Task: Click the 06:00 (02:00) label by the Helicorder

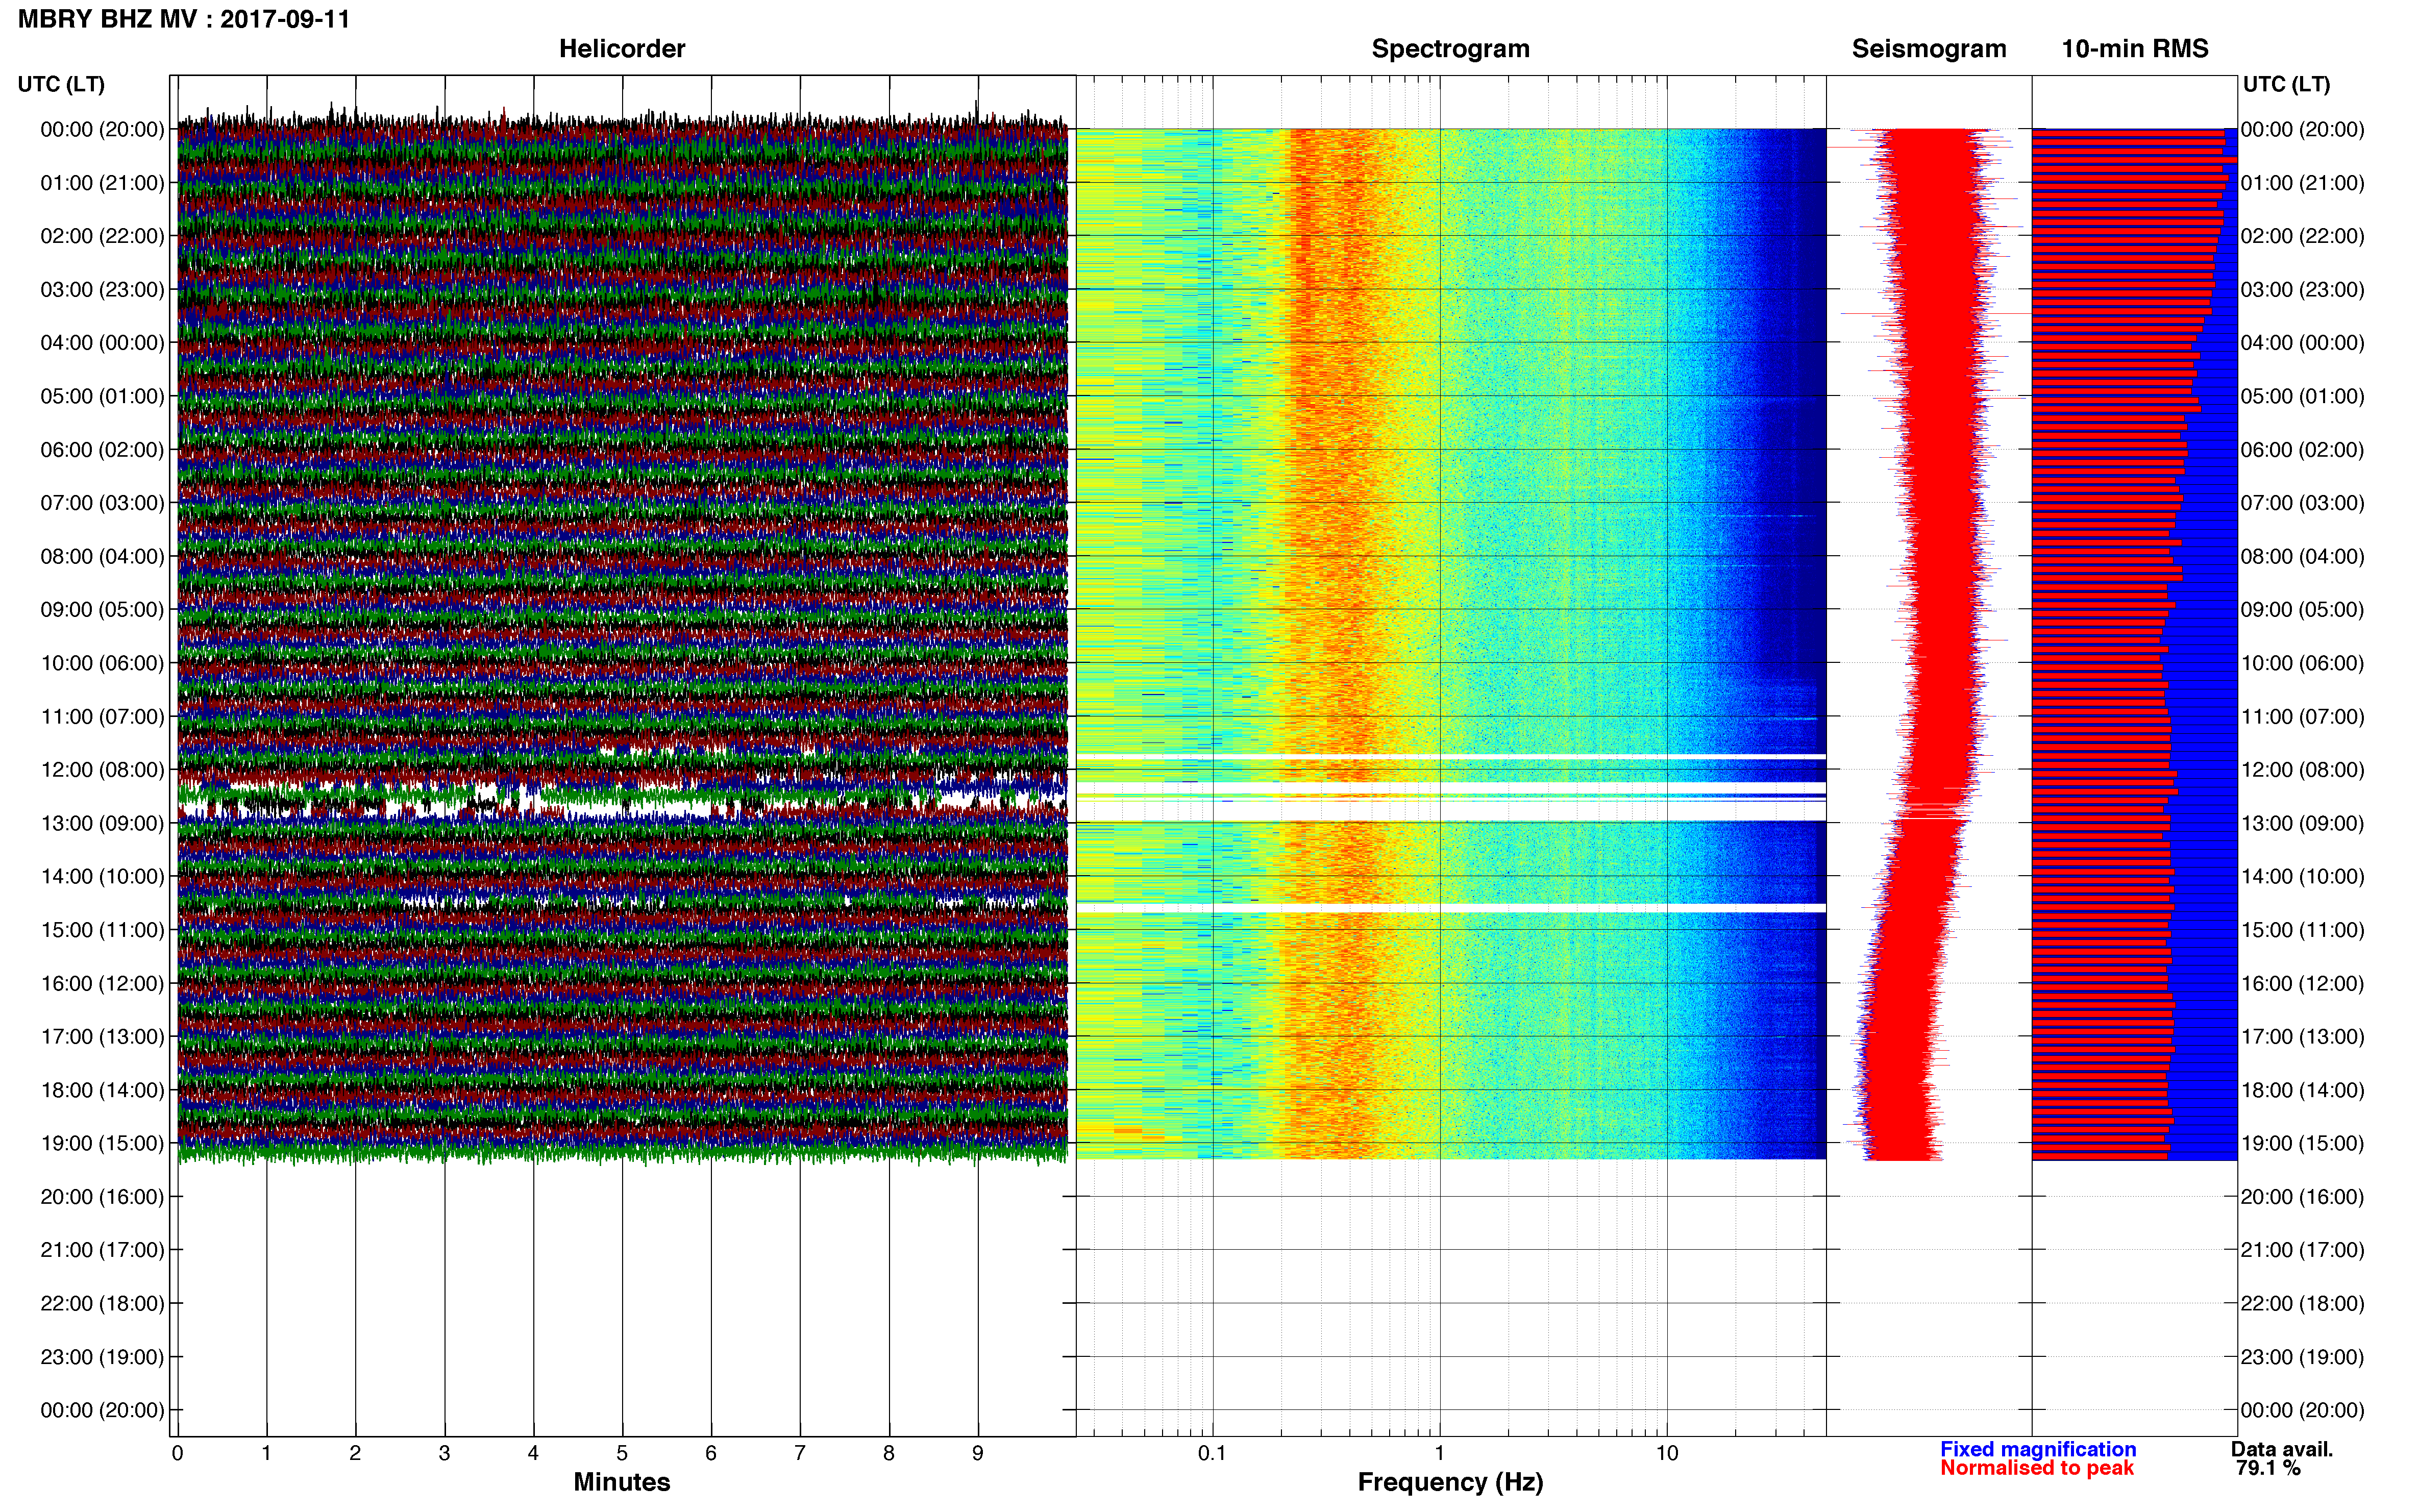Action: (x=102, y=450)
